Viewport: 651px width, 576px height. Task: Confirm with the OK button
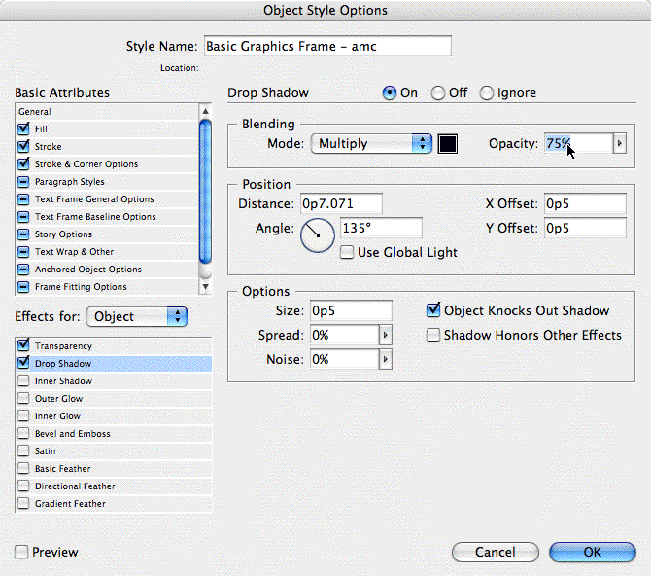(593, 552)
